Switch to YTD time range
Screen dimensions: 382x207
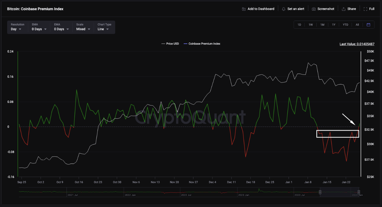click(345, 25)
